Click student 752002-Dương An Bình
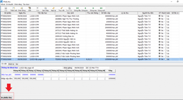The width and height of the screenshot is (183, 100). click(64, 59)
